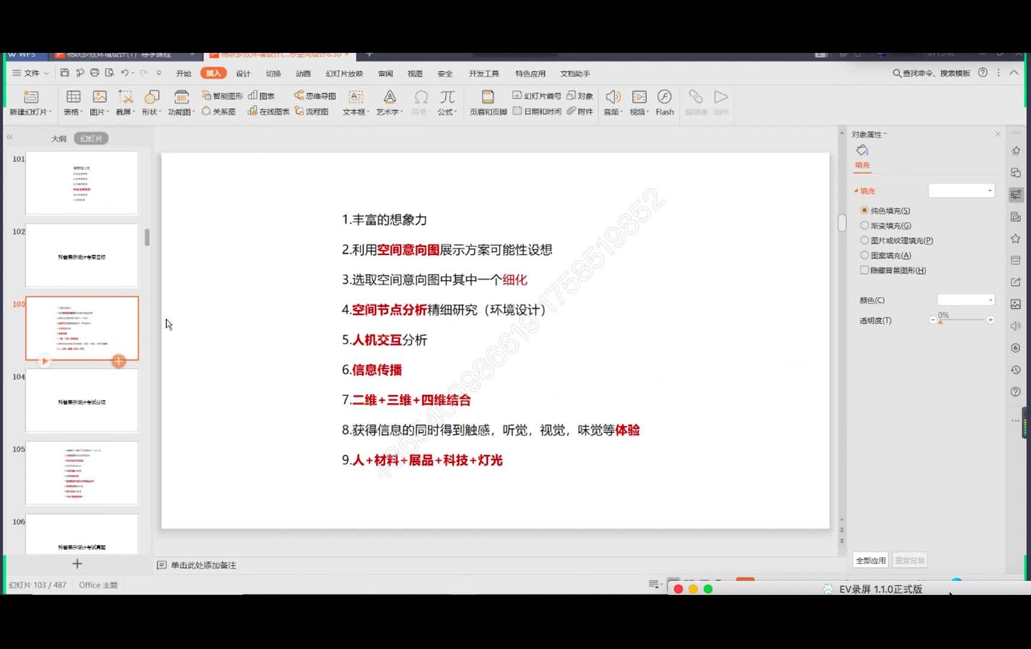Click the help question mark in title bar
The image size is (1031, 649).
pyautogui.click(x=983, y=73)
